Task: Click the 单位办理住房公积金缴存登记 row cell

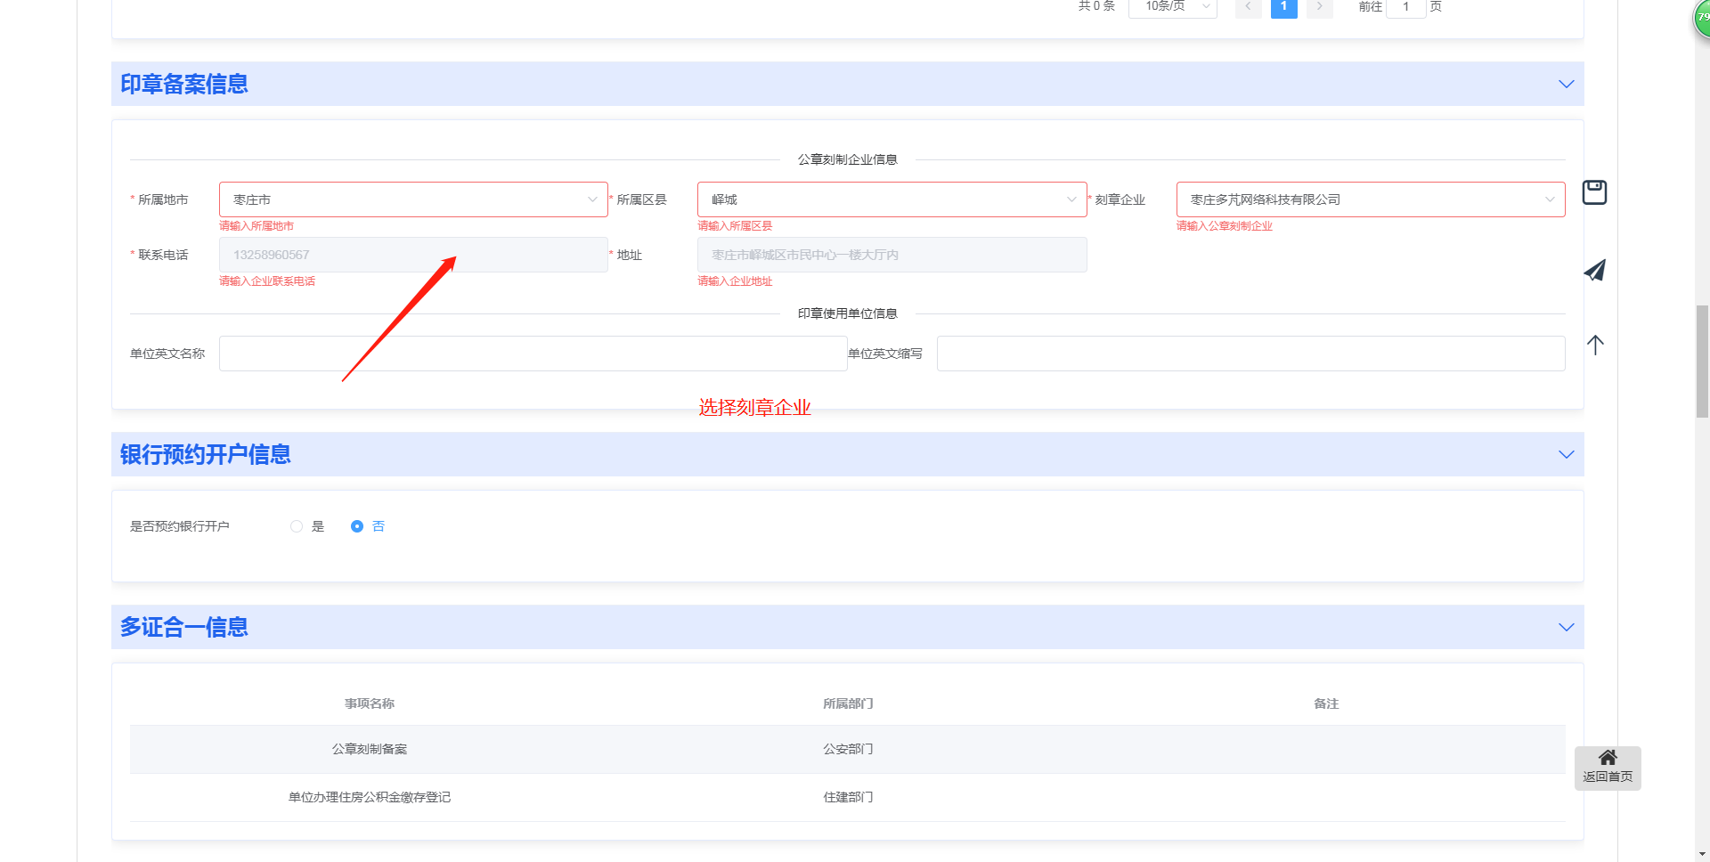Action: (x=370, y=797)
